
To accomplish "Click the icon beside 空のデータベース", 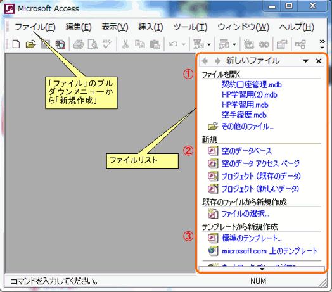I will coord(213,151).
